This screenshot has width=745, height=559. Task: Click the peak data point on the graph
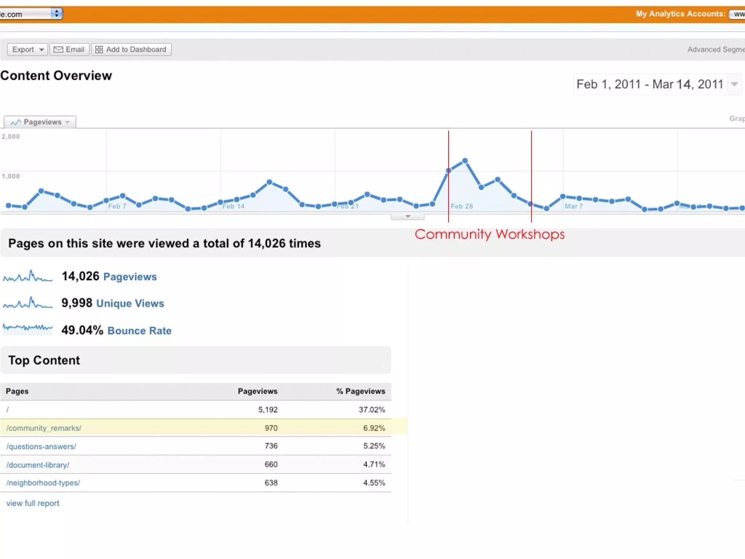point(465,160)
